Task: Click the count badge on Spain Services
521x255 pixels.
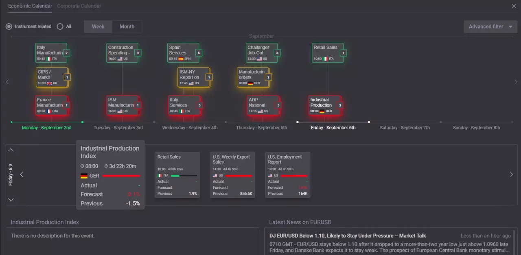Action: coord(199,53)
